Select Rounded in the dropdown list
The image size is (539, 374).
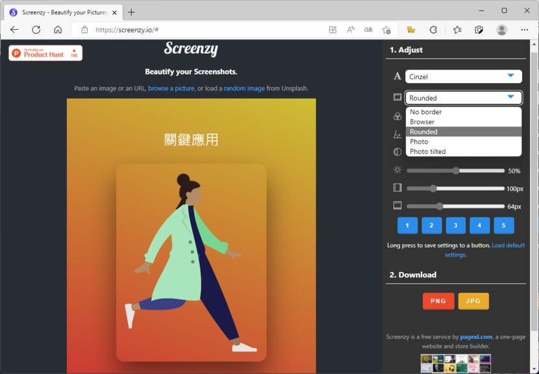pos(464,132)
